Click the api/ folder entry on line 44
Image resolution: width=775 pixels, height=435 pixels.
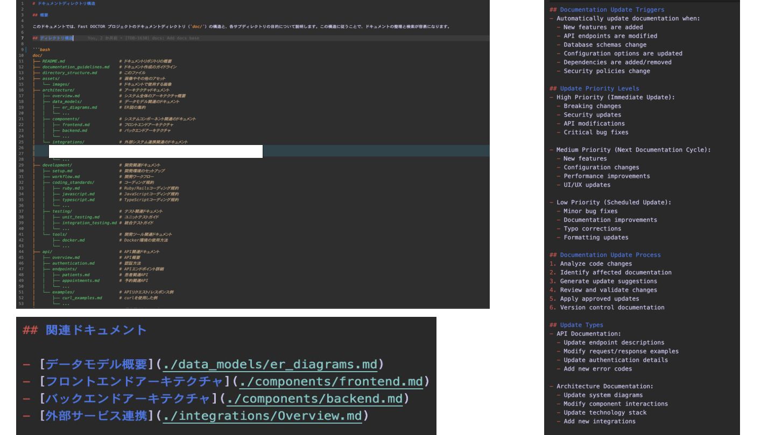[x=47, y=252]
